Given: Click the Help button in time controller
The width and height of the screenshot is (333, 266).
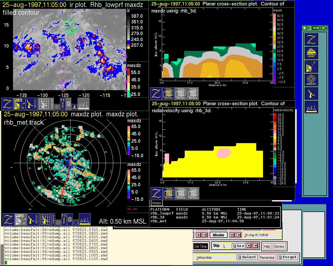Looking at the screenshot, I should [267, 247].
